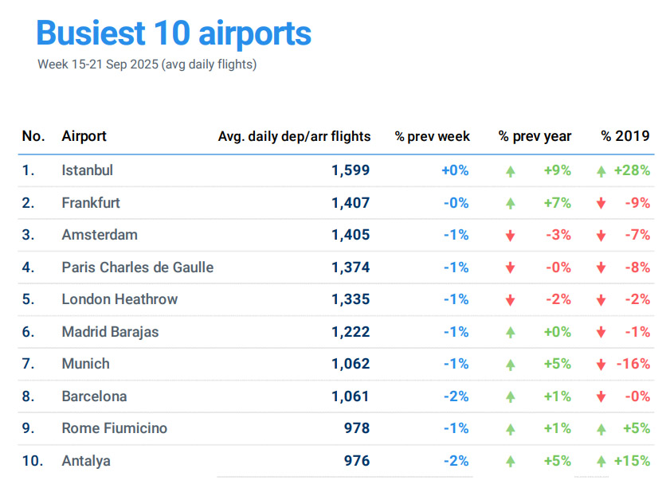Image resolution: width=670 pixels, height=488 pixels.
Task: Click Istanbul's green up arrow for prev year
Action: [x=511, y=171]
